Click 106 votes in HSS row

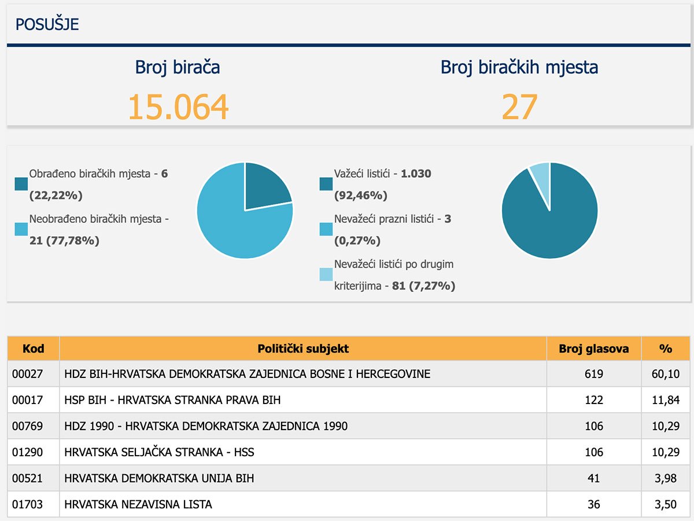(x=594, y=452)
